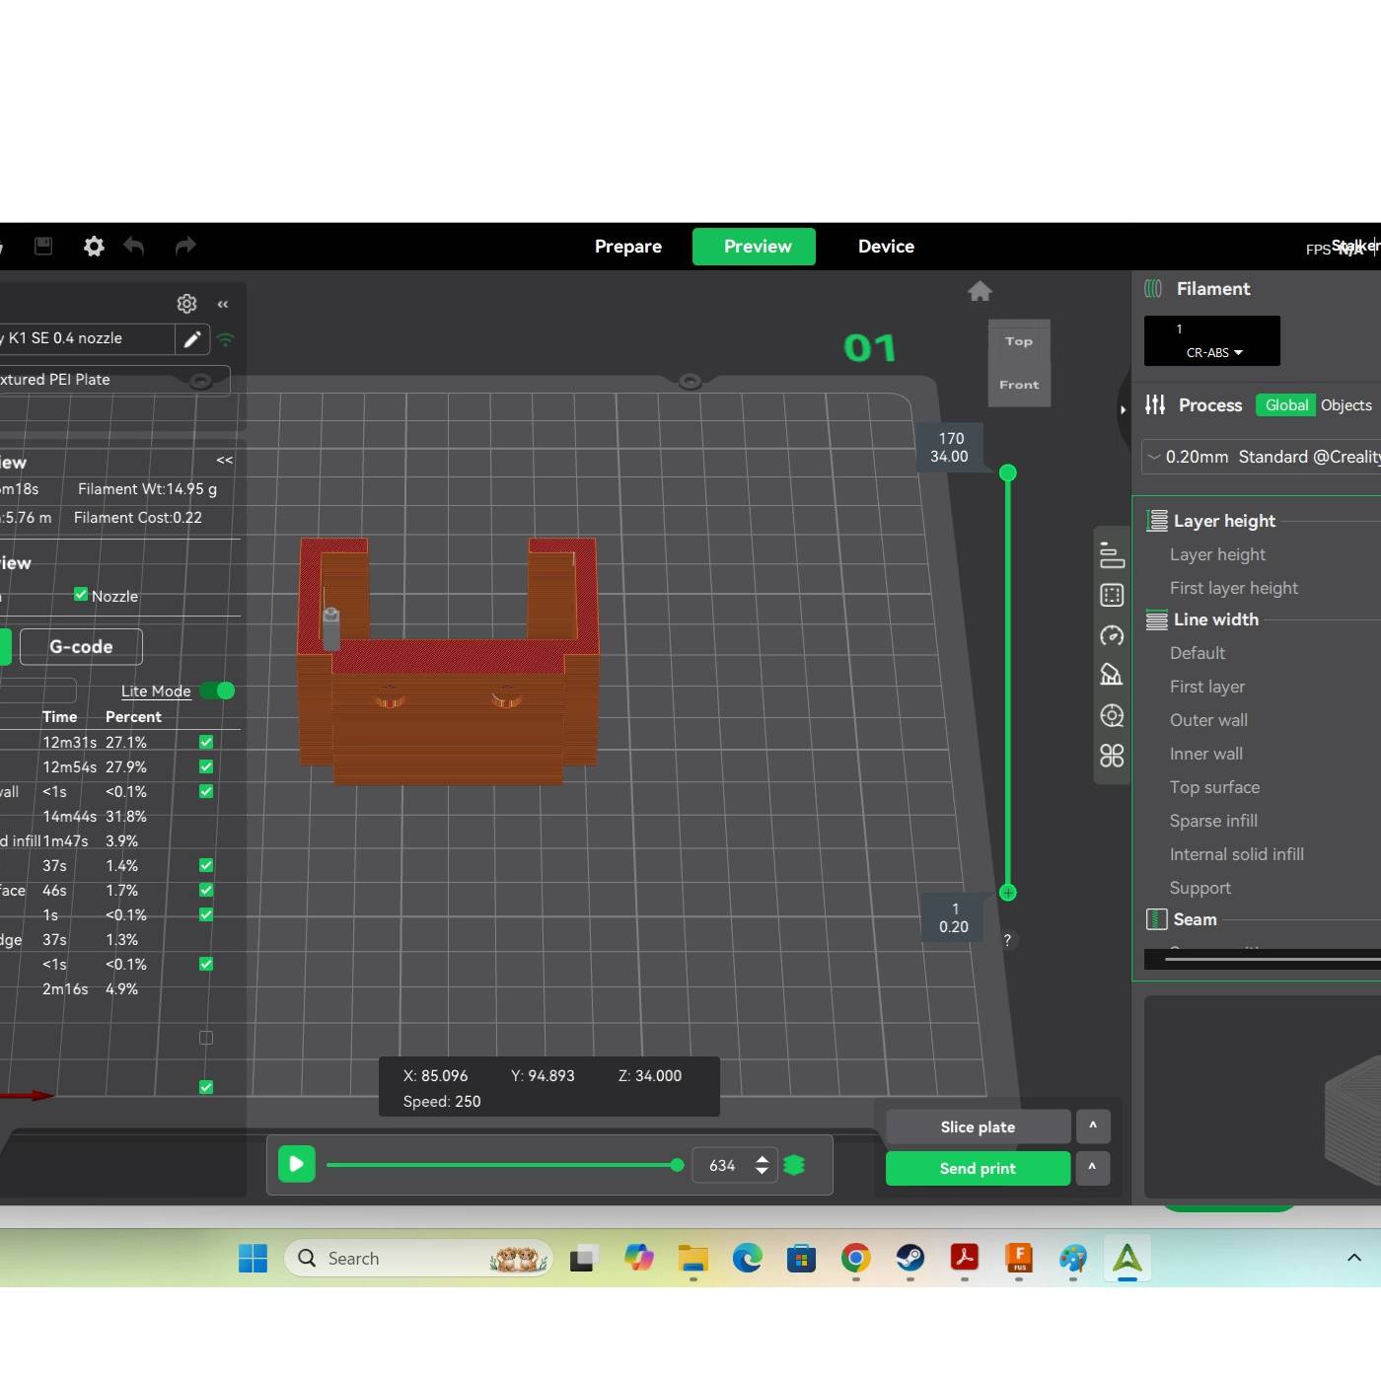
Task: Click the Send print button
Action: pos(977,1168)
